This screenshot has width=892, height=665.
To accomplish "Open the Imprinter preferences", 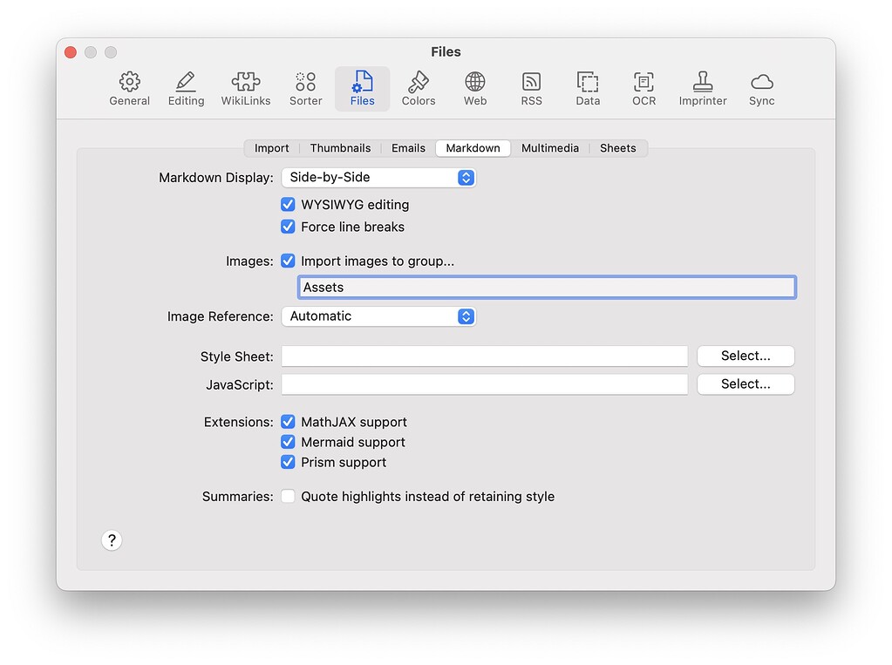I will pos(702,88).
